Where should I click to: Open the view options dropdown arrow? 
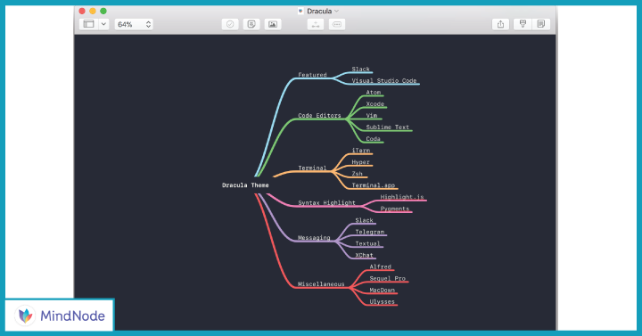pos(103,24)
